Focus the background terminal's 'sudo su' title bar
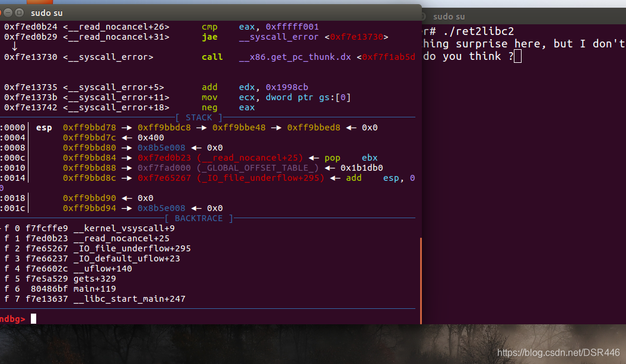The image size is (626, 364). (x=449, y=17)
